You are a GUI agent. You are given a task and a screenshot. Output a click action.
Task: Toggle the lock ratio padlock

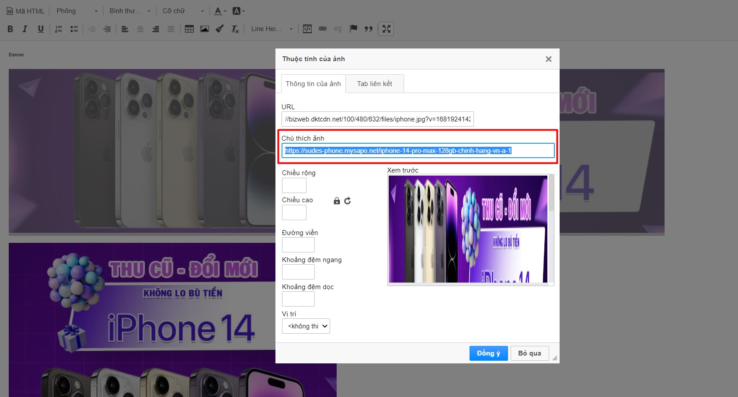pyautogui.click(x=337, y=201)
